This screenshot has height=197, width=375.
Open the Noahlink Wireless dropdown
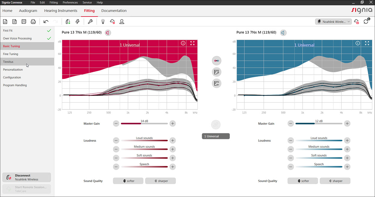[x=333, y=22]
